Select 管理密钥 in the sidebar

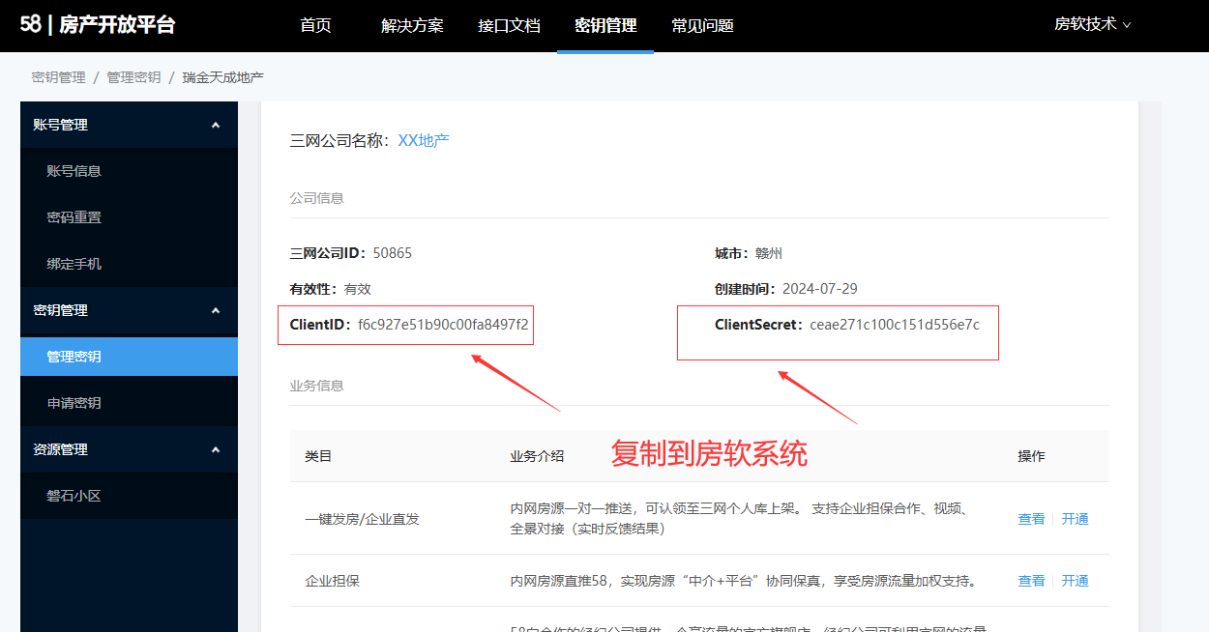tap(129, 357)
